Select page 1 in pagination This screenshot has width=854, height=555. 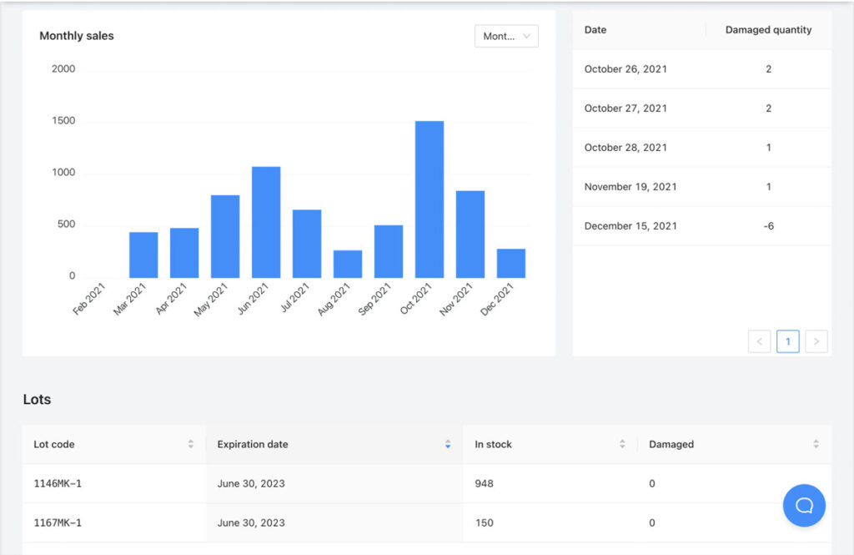pyautogui.click(x=787, y=341)
